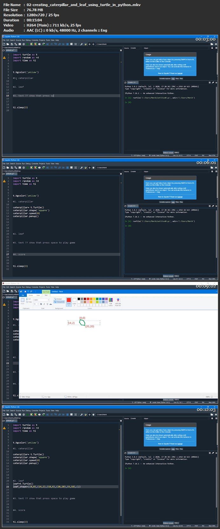Switch to Variable explorer tab in the 03:00 frame
Image resolution: width=220 pixels, height=529 pixels.
[165, 78]
